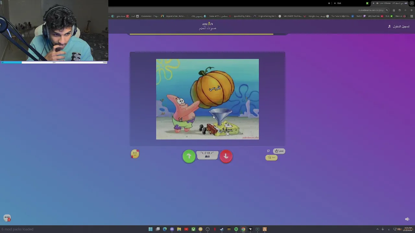Click the download meme button
This screenshot has width=415, height=233.
279,151
